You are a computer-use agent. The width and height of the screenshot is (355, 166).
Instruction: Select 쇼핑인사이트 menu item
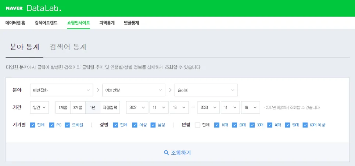[x=79, y=23]
